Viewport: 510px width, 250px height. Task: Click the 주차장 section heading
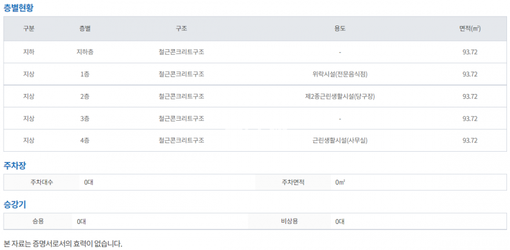(x=15, y=165)
